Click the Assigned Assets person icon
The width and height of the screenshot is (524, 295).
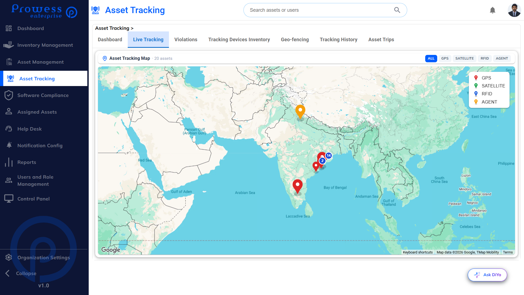pyautogui.click(x=9, y=111)
